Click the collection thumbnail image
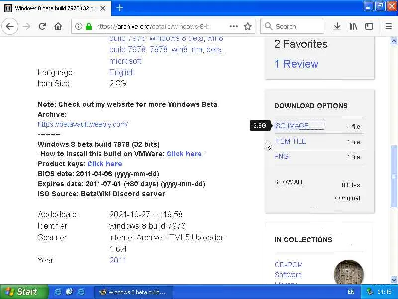 (349, 272)
